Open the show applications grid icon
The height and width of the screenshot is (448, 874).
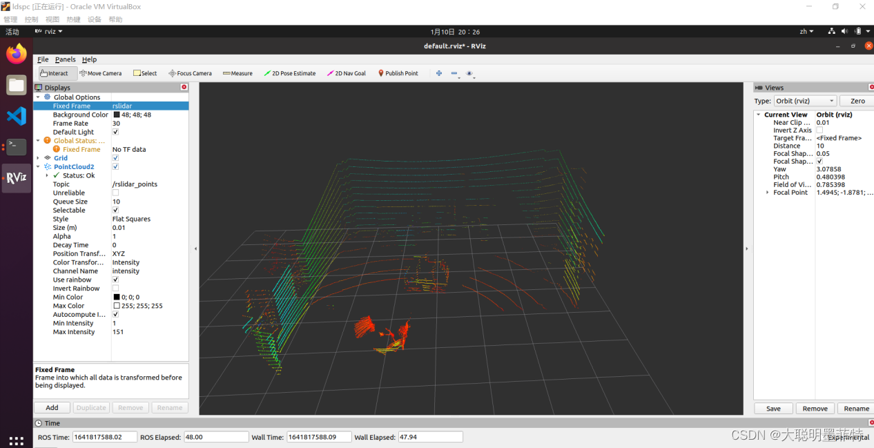(17, 440)
